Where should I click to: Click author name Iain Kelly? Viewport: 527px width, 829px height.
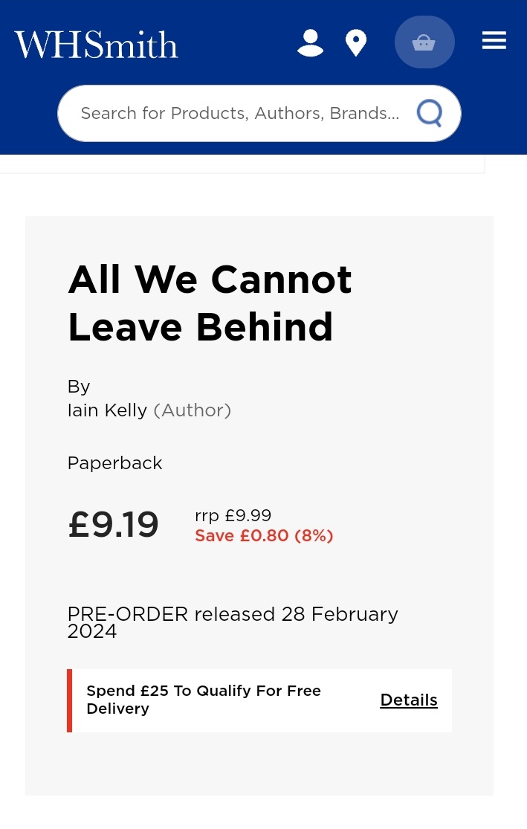(107, 410)
